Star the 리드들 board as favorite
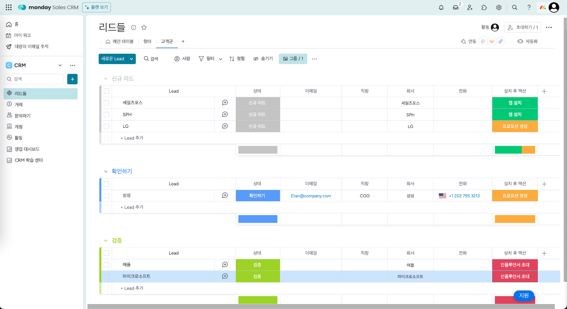 144,28
